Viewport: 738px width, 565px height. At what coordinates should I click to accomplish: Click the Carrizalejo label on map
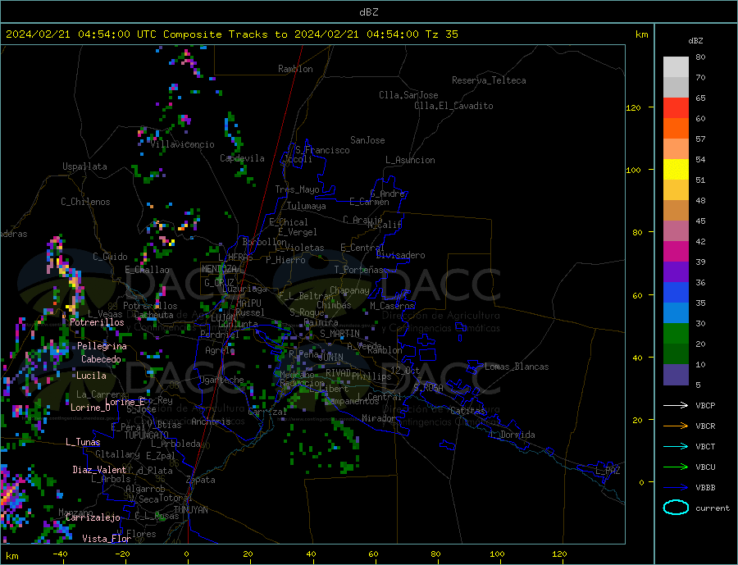93,518
